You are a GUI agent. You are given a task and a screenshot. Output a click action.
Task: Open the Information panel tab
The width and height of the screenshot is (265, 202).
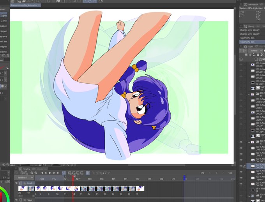click(x=251, y=5)
